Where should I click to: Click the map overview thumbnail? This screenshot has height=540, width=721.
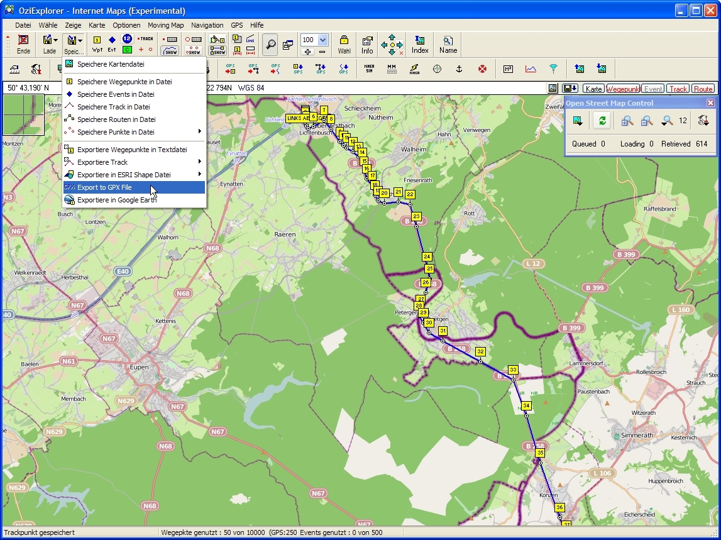pyautogui.click(x=24, y=115)
